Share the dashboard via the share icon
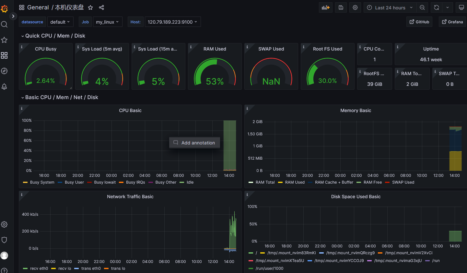This screenshot has width=467, height=273. click(101, 7)
